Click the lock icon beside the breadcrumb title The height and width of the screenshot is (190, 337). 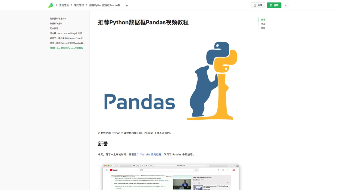pos(127,5)
